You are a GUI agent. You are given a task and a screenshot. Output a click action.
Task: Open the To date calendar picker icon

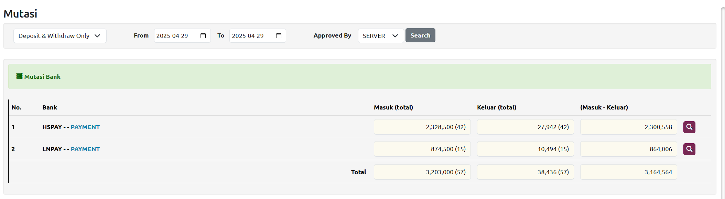[x=279, y=36]
